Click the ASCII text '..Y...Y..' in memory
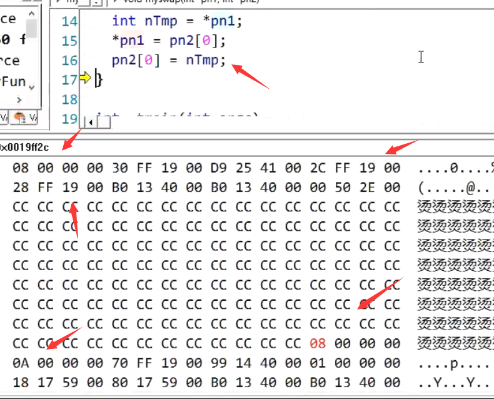 click(454, 383)
